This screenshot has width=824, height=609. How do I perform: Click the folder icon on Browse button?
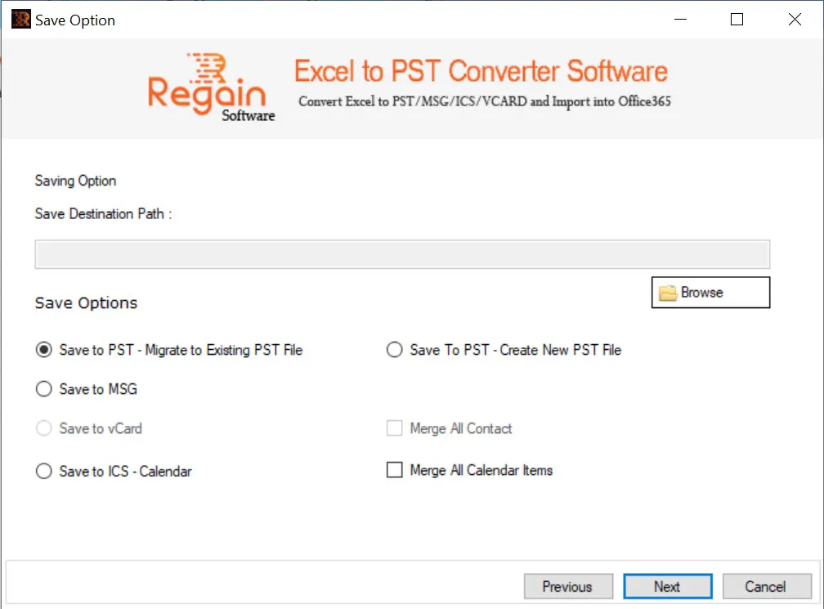point(667,293)
